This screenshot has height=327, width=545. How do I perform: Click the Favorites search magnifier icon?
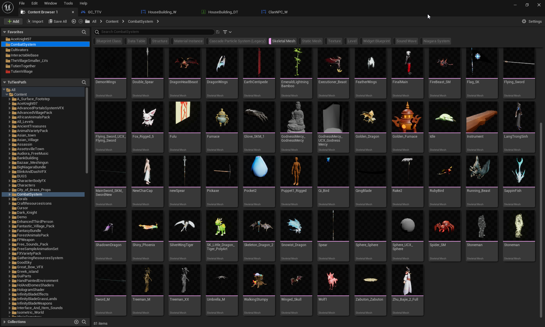click(84, 32)
